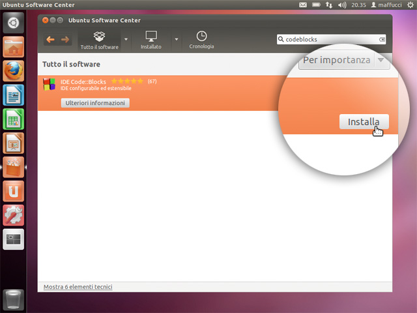Click the Code::Blocks star rating

pos(128,81)
